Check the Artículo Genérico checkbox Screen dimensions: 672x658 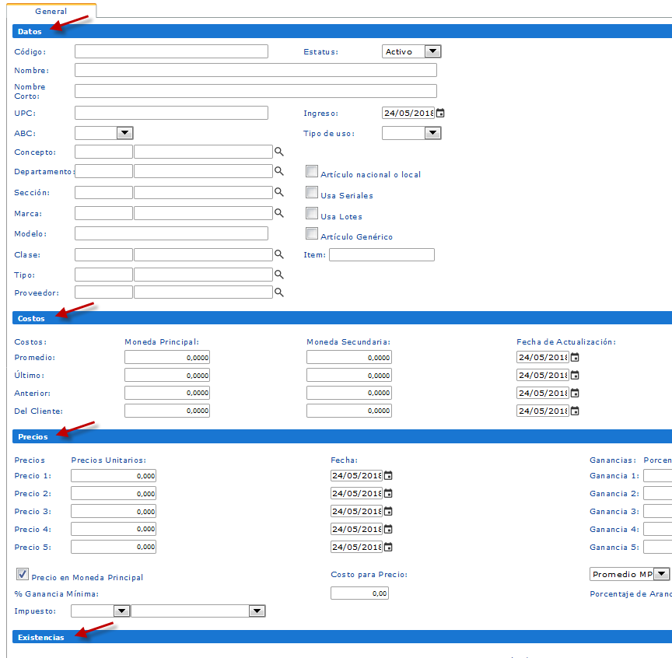click(312, 233)
